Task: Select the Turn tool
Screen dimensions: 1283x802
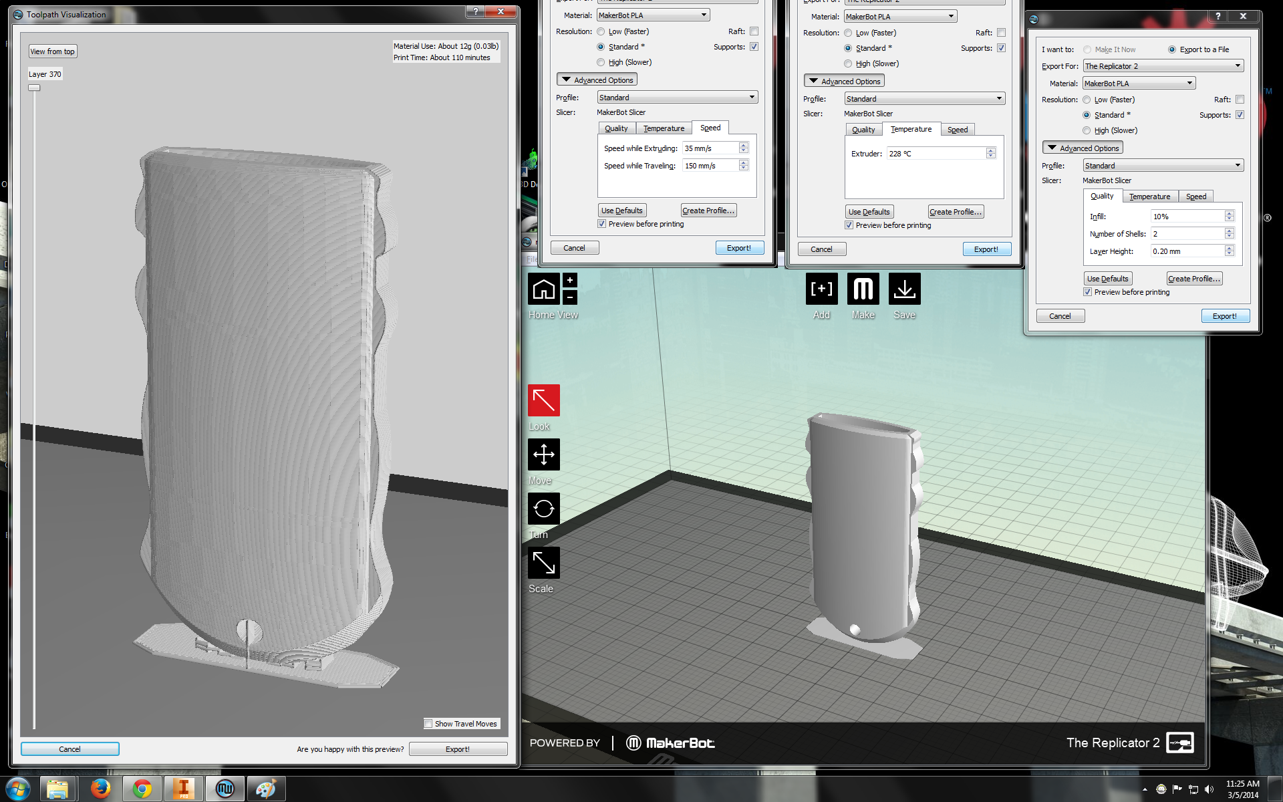Action: [x=544, y=509]
